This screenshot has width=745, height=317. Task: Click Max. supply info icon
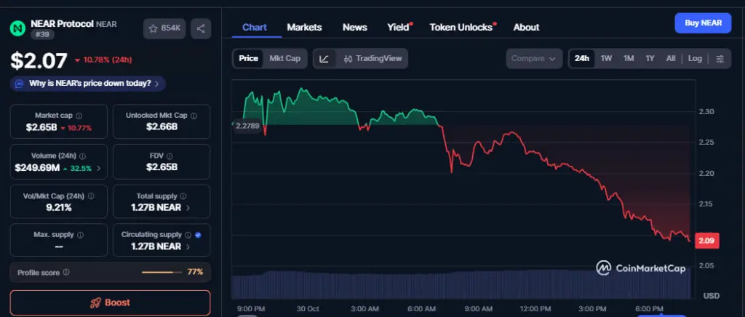(x=80, y=235)
